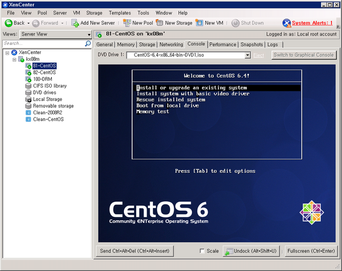Click the XenCenter root node icon

14,52
